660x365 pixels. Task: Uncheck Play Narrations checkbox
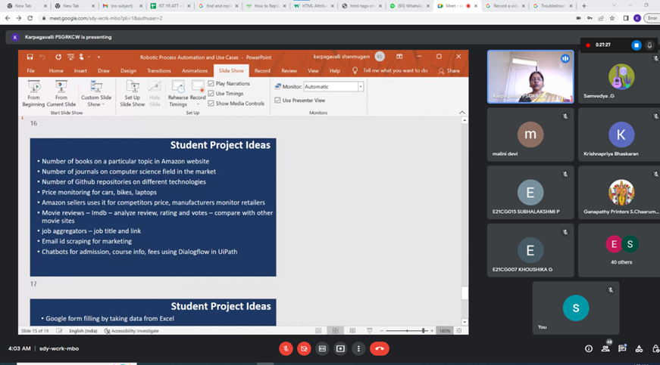point(211,83)
